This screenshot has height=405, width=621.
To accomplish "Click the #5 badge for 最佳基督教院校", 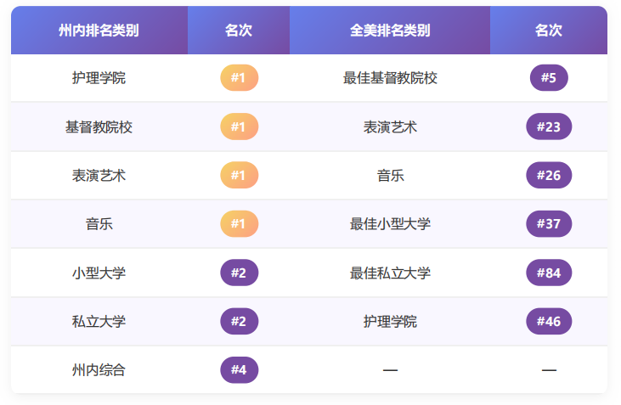I will [x=549, y=77].
